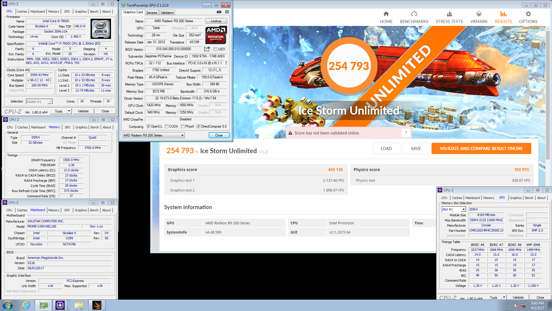This screenshot has width=552, height=311.
Task: Switch to the Validation tab in GPU-Z
Action: [x=167, y=13]
